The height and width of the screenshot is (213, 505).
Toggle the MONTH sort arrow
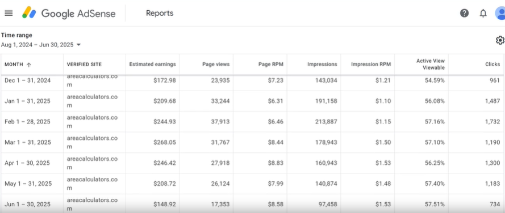point(28,65)
